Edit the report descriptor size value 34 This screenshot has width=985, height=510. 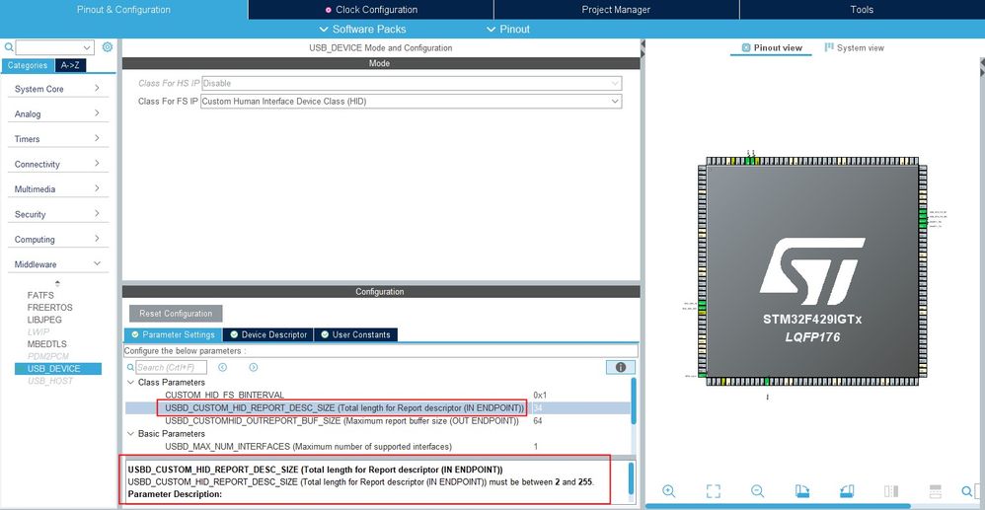click(538, 408)
